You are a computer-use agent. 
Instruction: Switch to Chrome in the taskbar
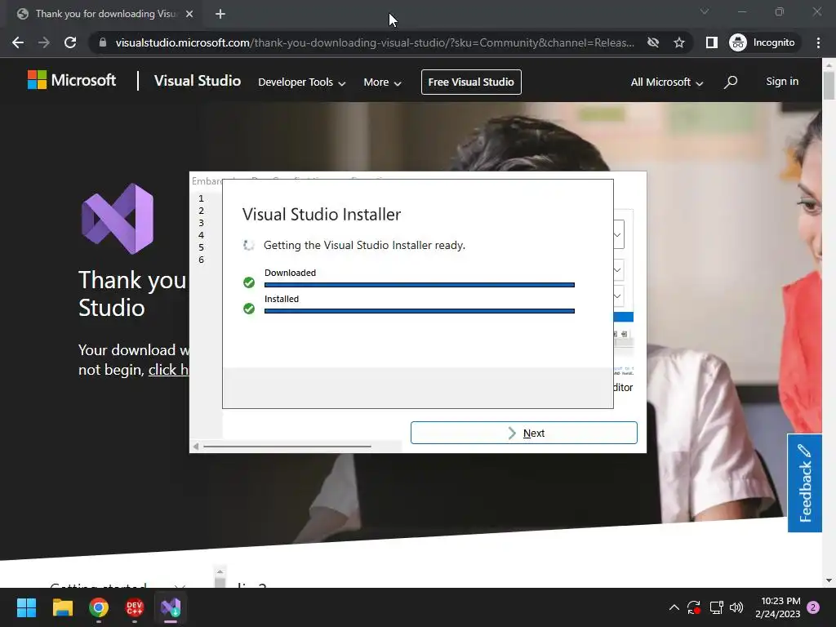[99, 607]
